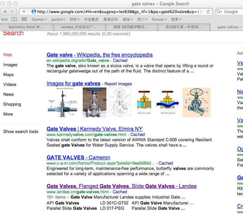Expand the Jackie bookmarks folder
The width and height of the screenshot is (243, 215).
pyautogui.click(x=58, y=19)
